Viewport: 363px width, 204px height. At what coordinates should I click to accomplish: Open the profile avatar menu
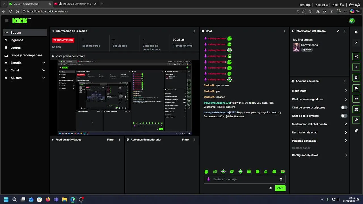pos(352,21)
